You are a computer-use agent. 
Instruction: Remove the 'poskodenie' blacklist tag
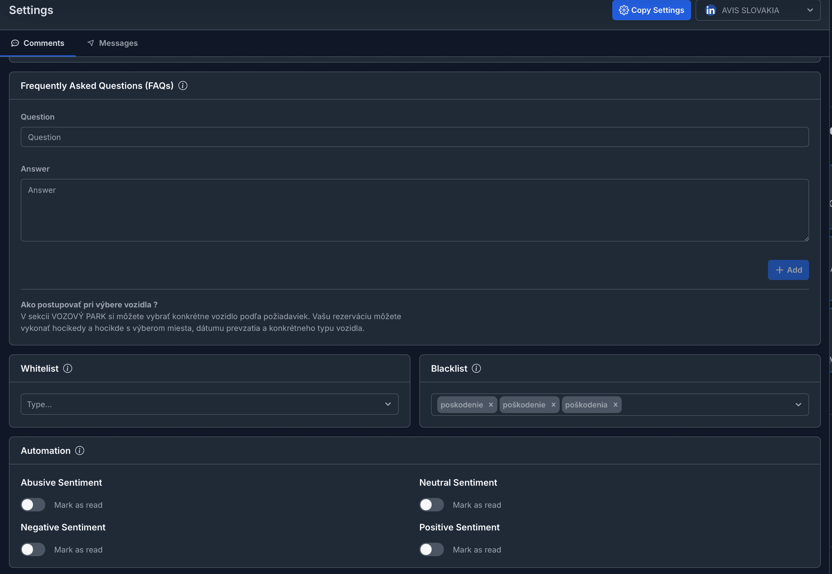coord(491,405)
